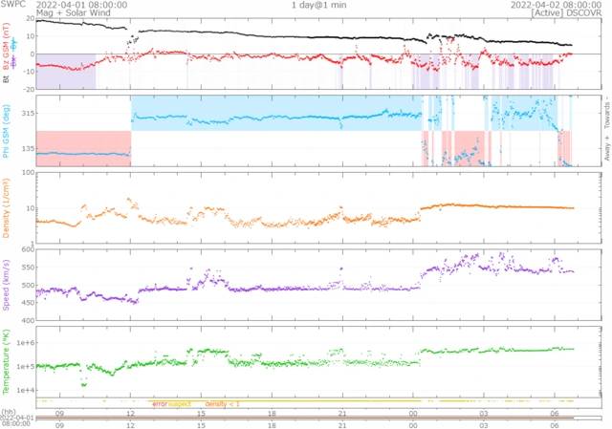This screenshot has height=429, width=612.
Task: Click the red 'error' legend entry
Action: click(160, 404)
